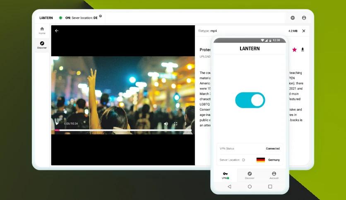Click the video timestamp 0:06/10:34
Image resolution: width=346 pixels, height=200 pixels.
pos(71,124)
